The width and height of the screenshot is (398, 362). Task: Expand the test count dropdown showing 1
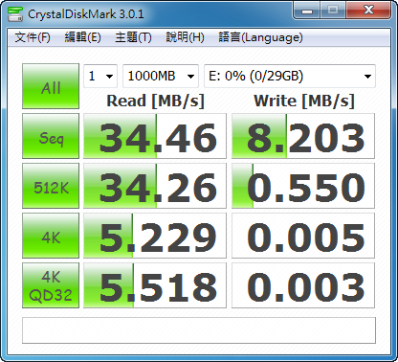(x=100, y=76)
